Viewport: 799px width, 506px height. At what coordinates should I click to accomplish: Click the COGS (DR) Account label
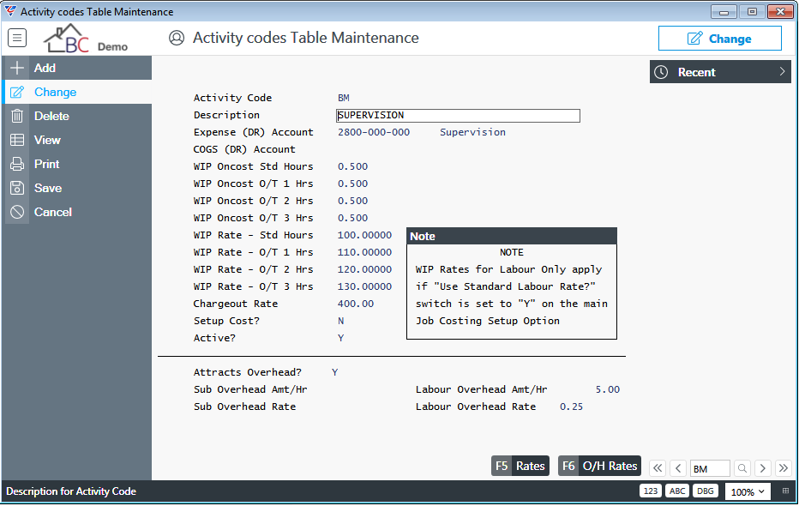[x=244, y=149]
